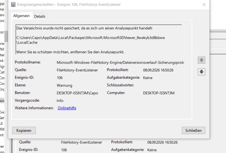This screenshot has height=153, width=226.
Task: Click the LocalCache path line in description
Action: pyautogui.click(x=27, y=42)
